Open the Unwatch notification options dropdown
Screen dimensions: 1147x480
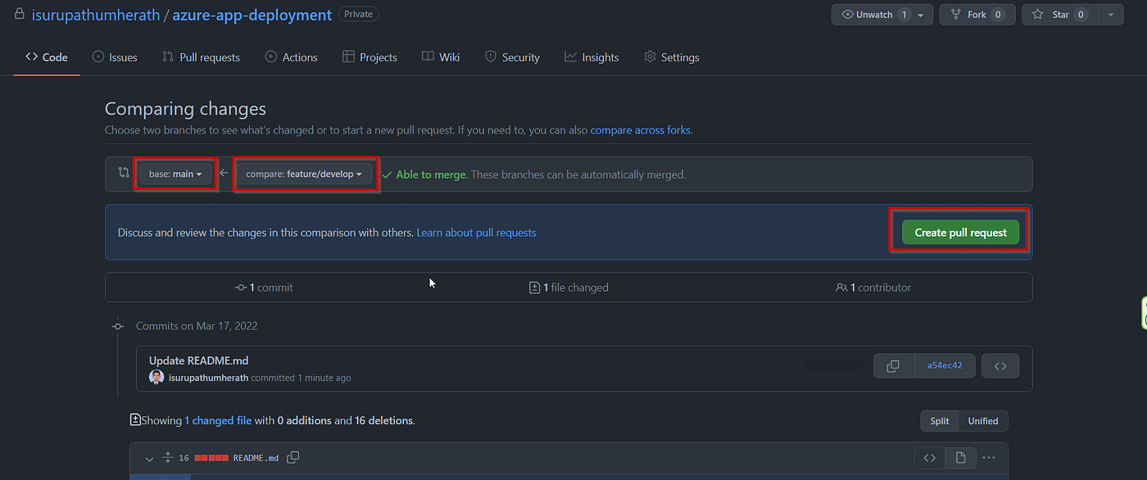pyautogui.click(x=920, y=14)
